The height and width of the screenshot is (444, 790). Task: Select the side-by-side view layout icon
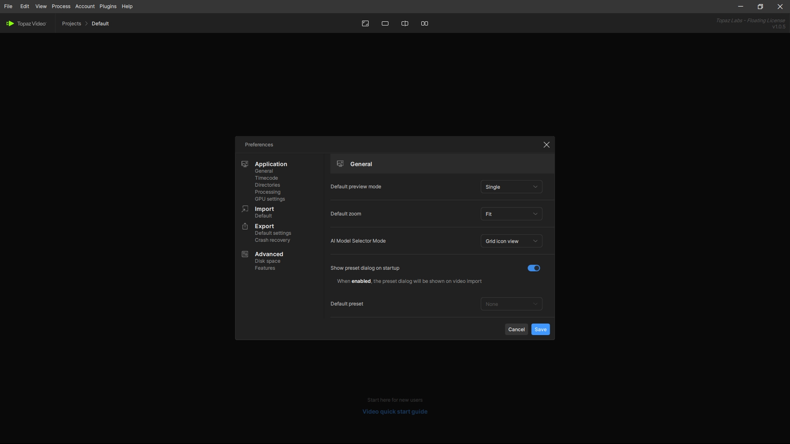click(425, 23)
